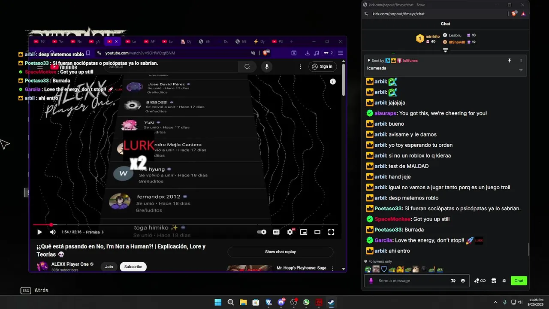Click the chat translate icon

tap(453, 281)
